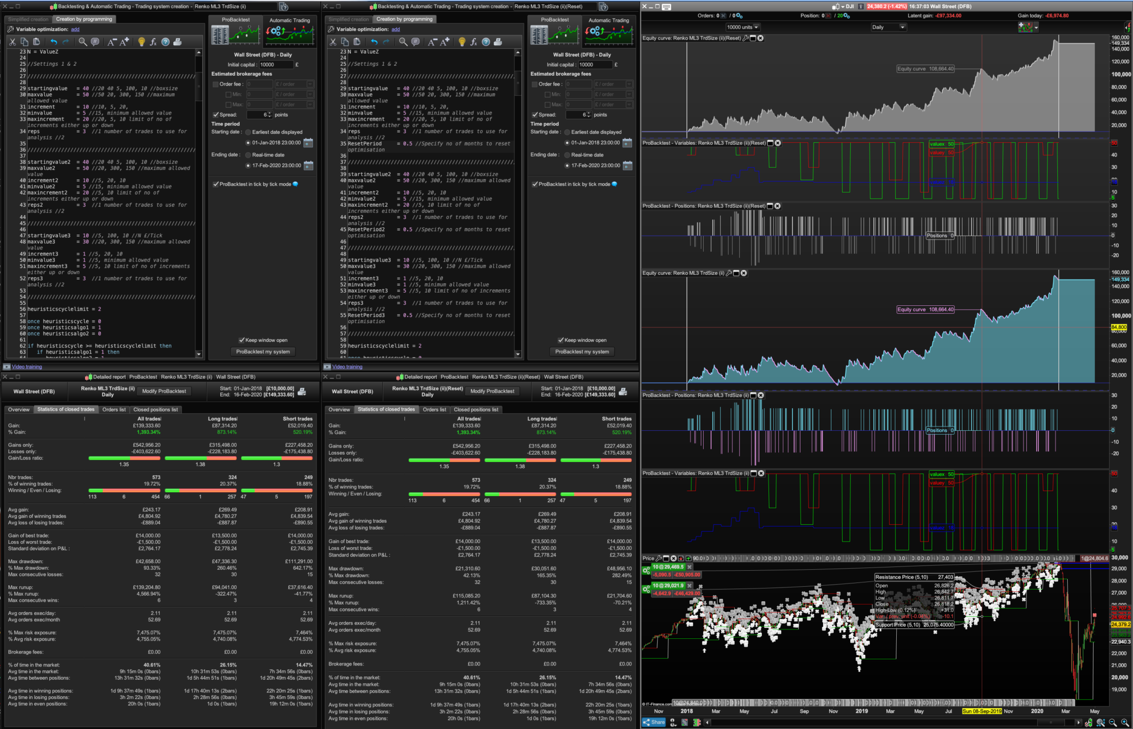Select Earliest date displayed radio in left panel

click(x=248, y=132)
